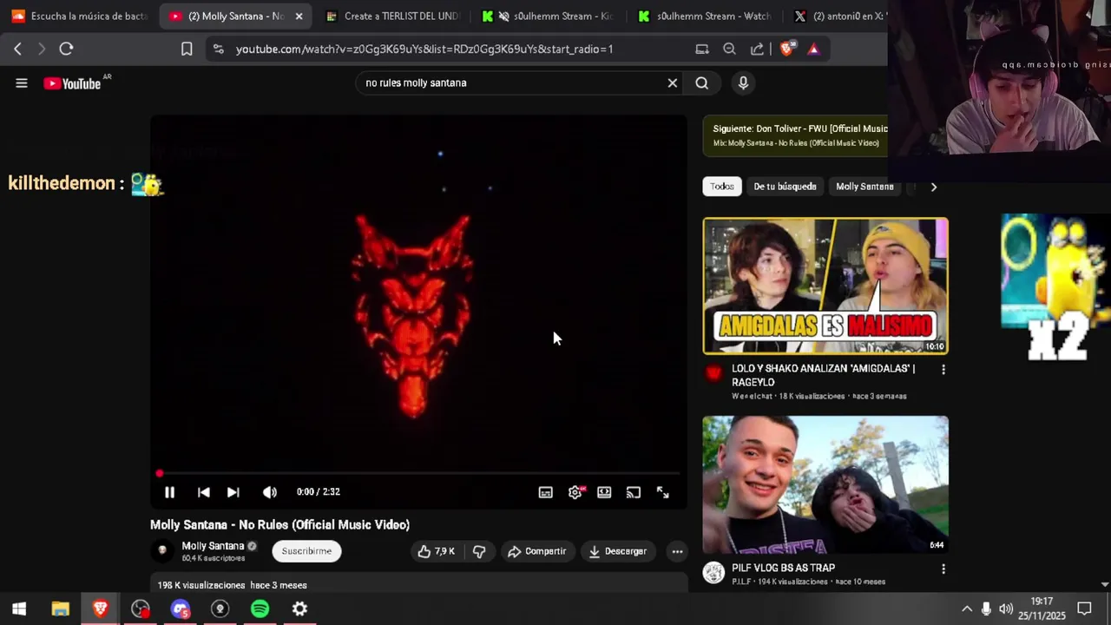Go back in the browser
The width and height of the screenshot is (1111, 625).
(x=17, y=49)
